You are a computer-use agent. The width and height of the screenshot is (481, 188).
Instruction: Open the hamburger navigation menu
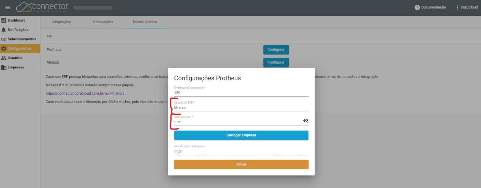click(x=8, y=8)
